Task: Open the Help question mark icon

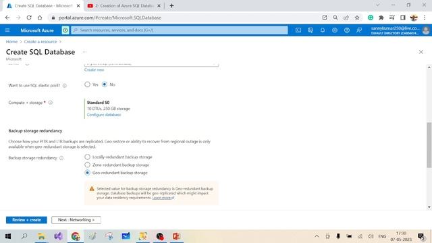Action: click(x=346, y=30)
